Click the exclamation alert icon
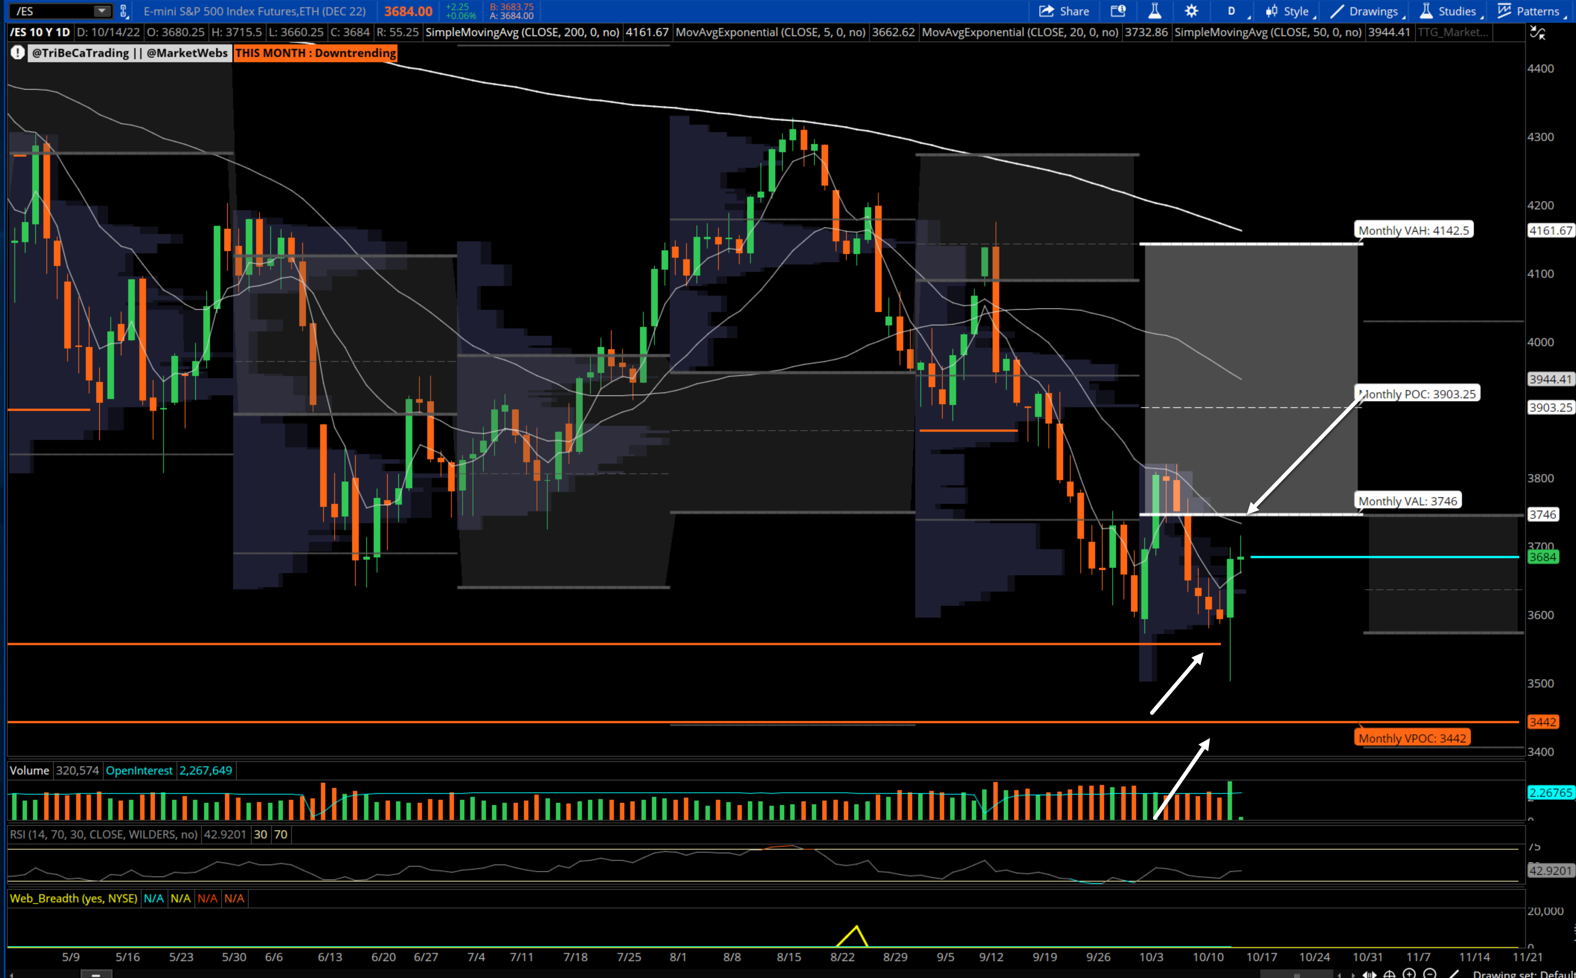The width and height of the screenshot is (1576, 978). click(x=17, y=53)
